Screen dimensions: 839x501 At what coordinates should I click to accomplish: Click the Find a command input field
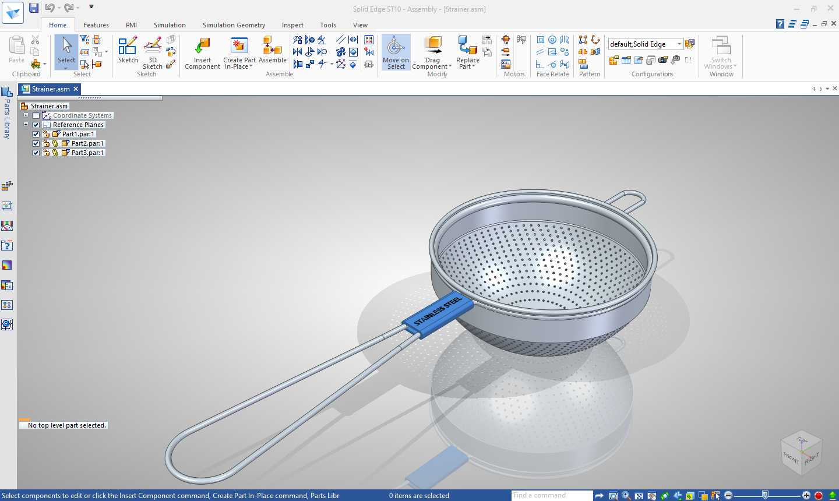[x=552, y=495]
